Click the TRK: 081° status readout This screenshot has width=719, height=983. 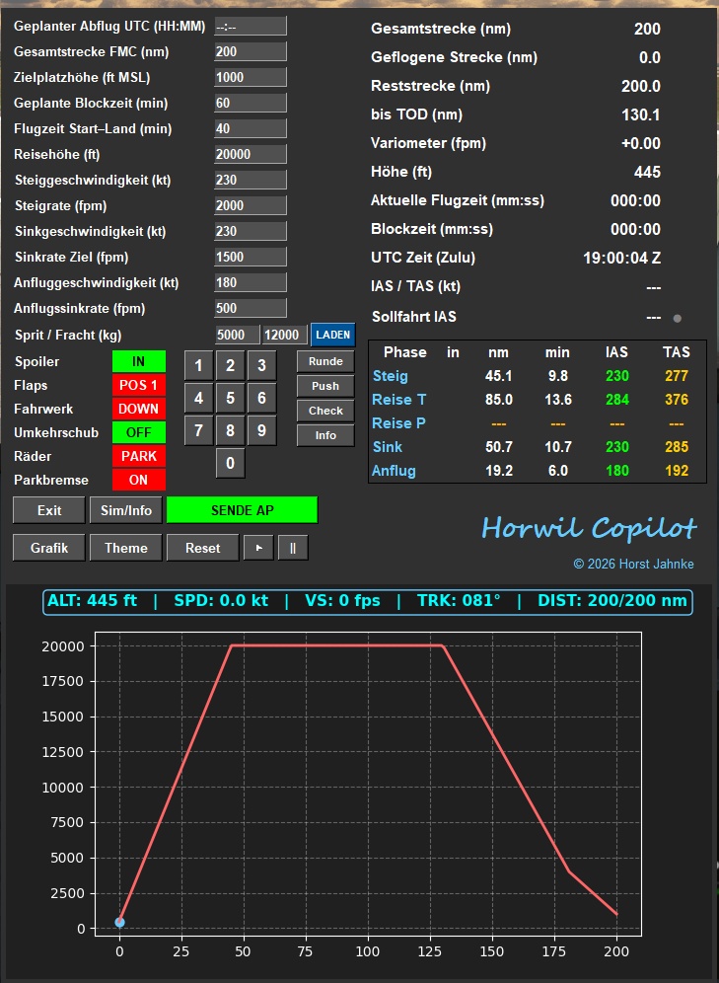459,601
